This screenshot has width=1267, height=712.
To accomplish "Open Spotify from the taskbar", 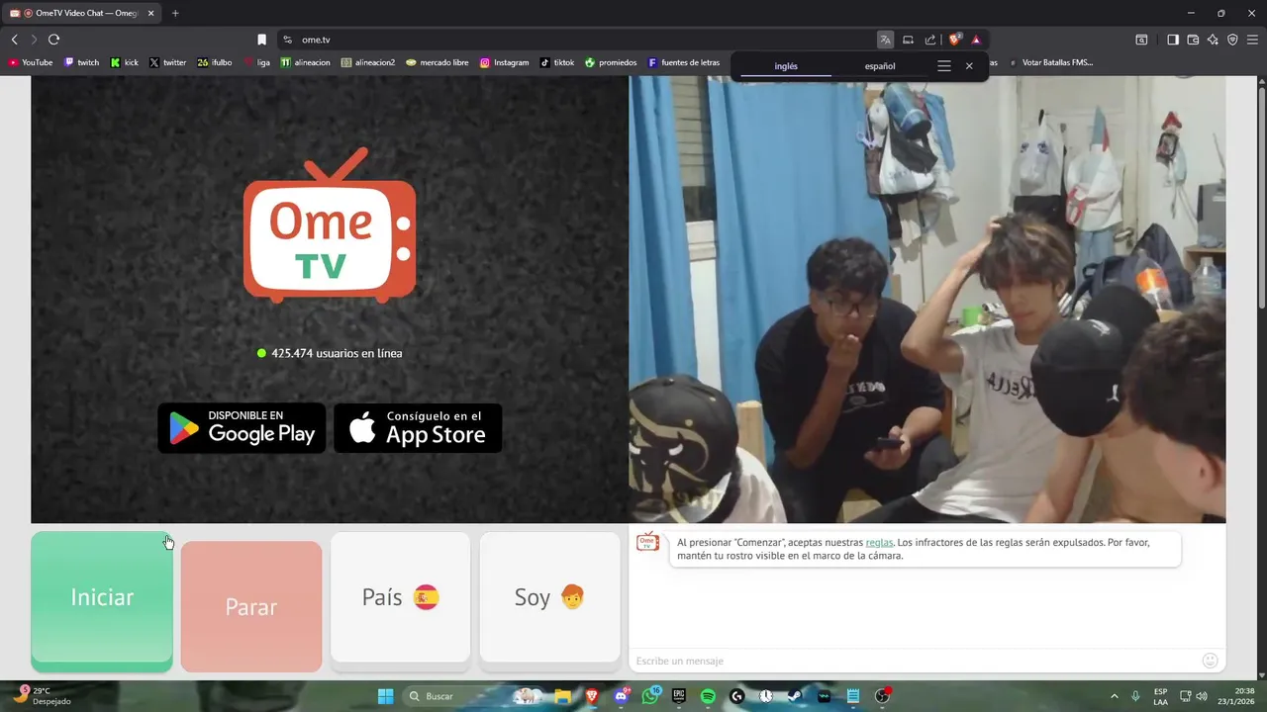I will click(x=708, y=696).
